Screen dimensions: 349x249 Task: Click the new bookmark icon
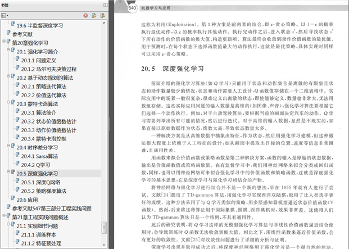pos(94,15)
